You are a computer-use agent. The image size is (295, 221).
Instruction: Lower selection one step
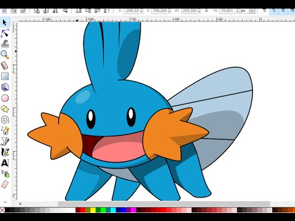point(88,11)
